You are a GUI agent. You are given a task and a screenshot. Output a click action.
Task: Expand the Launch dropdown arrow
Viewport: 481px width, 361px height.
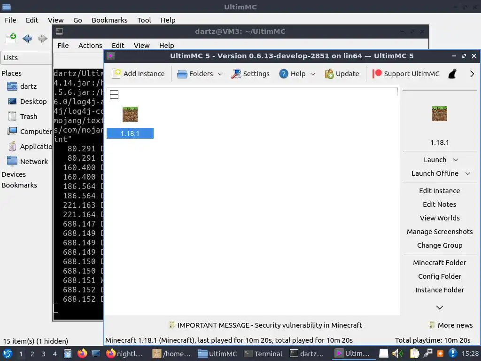pos(456,160)
